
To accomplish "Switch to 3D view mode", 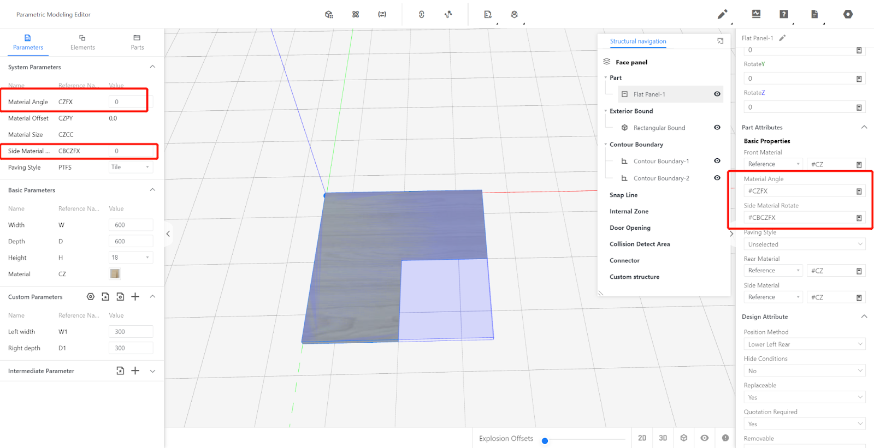I will coord(663,438).
